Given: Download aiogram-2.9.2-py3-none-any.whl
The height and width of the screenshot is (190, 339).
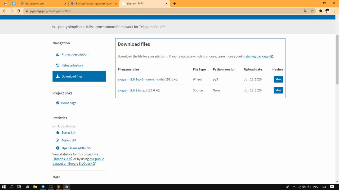Looking at the screenshot, I should point(141,79).
